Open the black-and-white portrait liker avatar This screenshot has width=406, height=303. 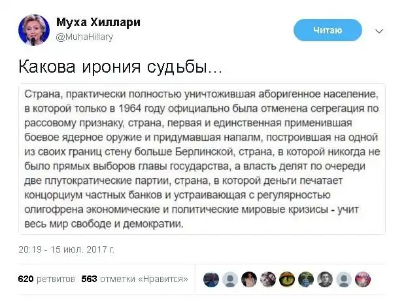(325, 279)
